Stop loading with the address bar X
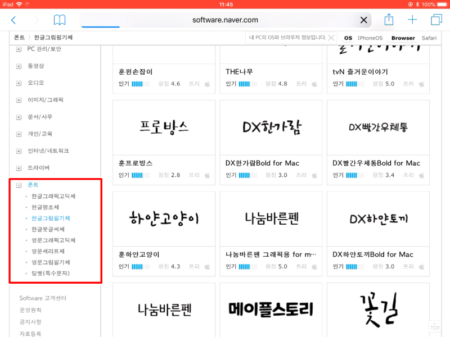The image size is (450, 337). pyautogui.click(x=363, y=20)
